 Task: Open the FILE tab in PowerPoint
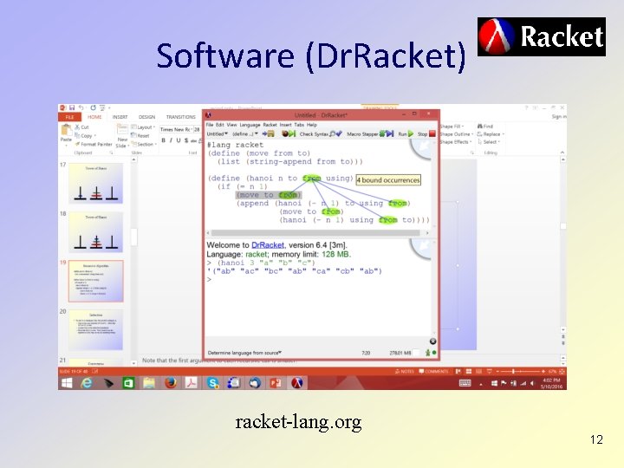[69, 117]
